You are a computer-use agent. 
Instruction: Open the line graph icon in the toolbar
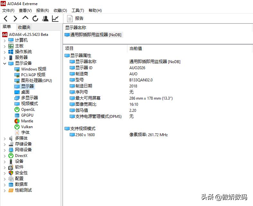[55, 19]
